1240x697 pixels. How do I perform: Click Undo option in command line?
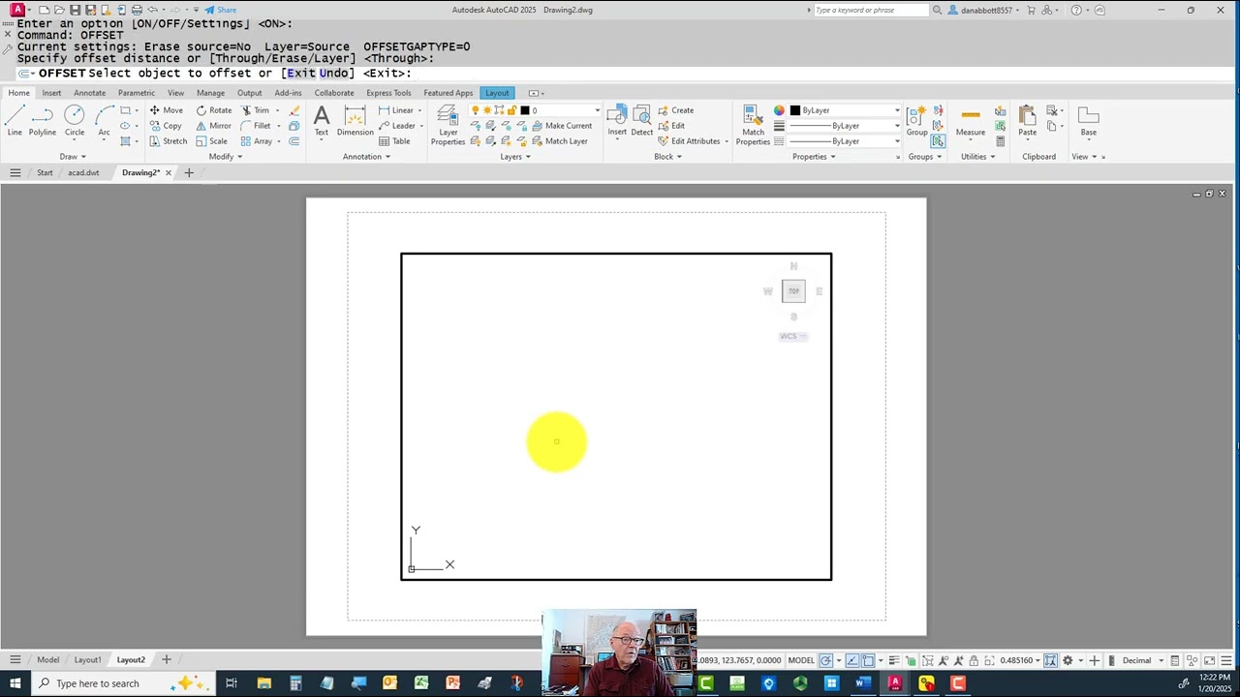pos(335,73)
